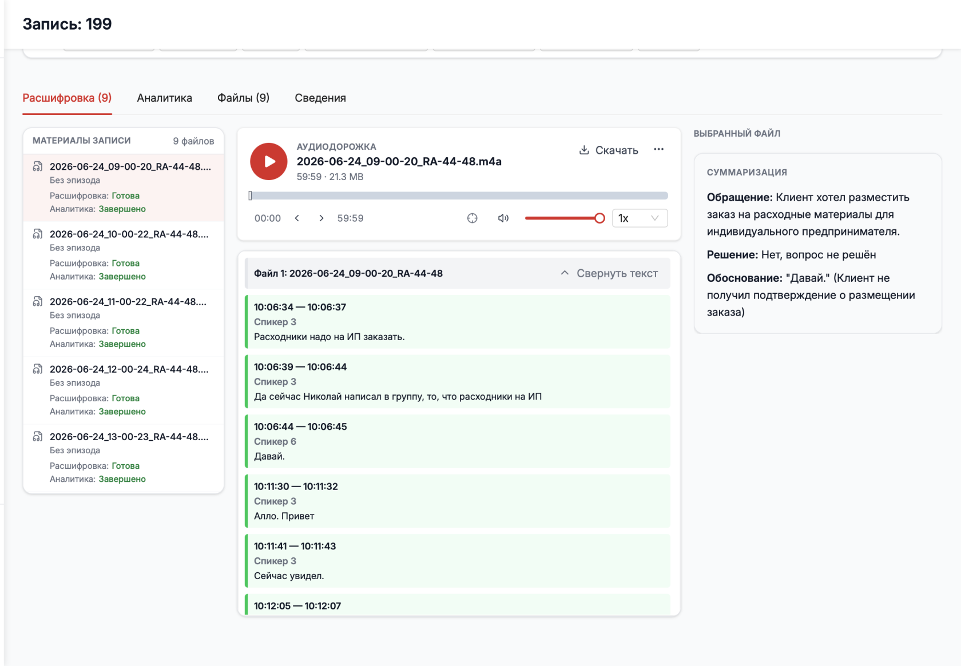Click the audio file name 2026-06-24_09-00-20_RA-44-48.m4a
Image resolution: width=961 pixels, height=666 pixels.
click(399, 161)
